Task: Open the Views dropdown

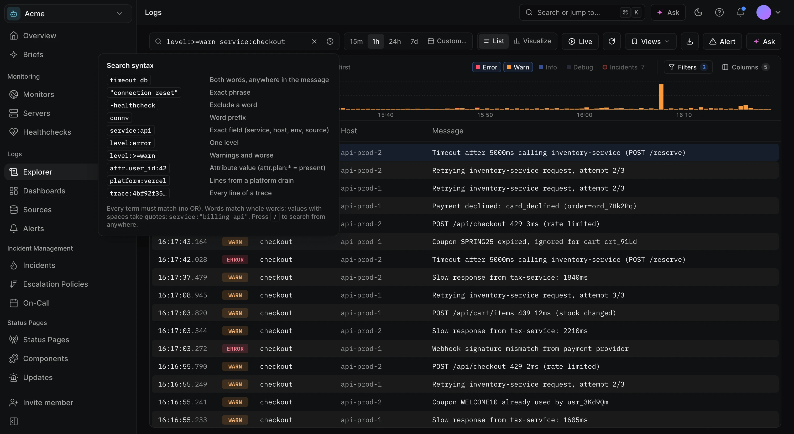Action: click(x=650, y=41)
